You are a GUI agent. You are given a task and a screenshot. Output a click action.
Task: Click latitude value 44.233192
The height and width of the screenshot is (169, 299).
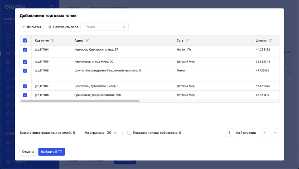(263, 50)
